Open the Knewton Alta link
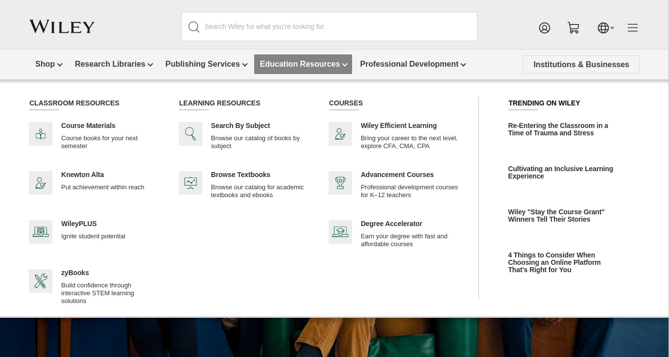The height and width of the screenshot is (357, 669). point(82,175)
